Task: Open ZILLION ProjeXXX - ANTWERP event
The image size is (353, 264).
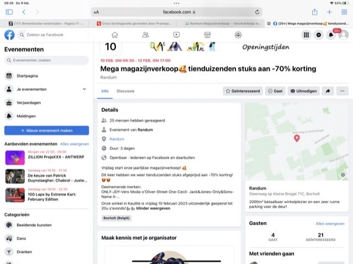Action: [46, 158]
